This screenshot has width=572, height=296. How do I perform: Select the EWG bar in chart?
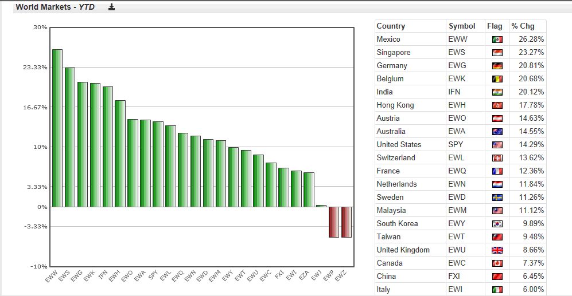point(83,144)
